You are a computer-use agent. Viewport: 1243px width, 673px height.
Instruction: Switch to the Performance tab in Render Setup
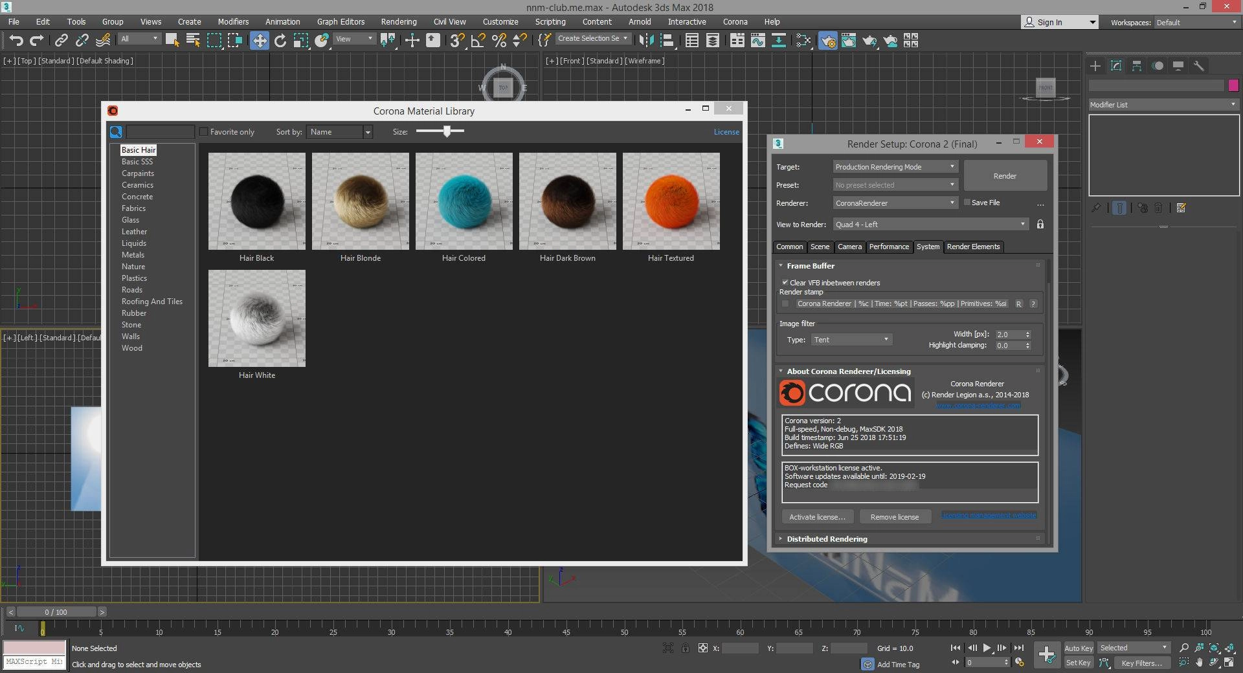tap(889, 247)
